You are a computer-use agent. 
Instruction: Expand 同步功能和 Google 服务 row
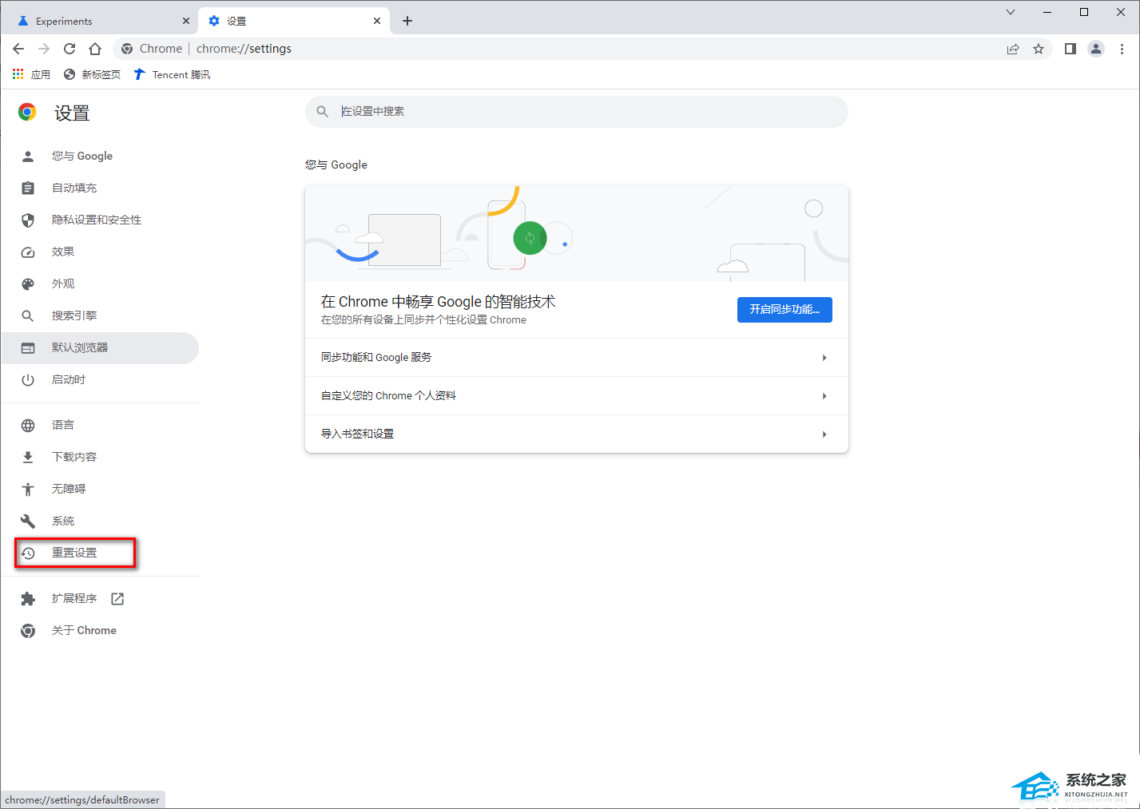(576, 357)
